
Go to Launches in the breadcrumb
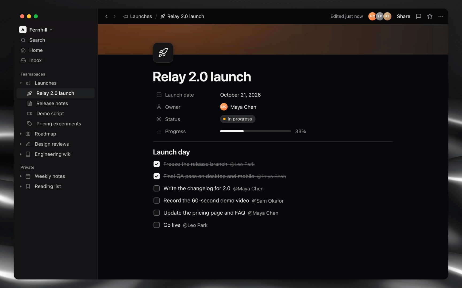click(x=138, y=16)
